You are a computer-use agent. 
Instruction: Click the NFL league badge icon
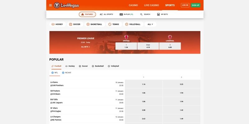pyautogui.click(x=52, y=73)
